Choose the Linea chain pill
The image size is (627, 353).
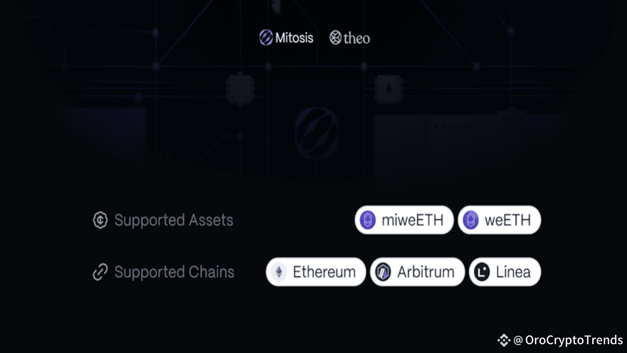click(x=505, y=272)
